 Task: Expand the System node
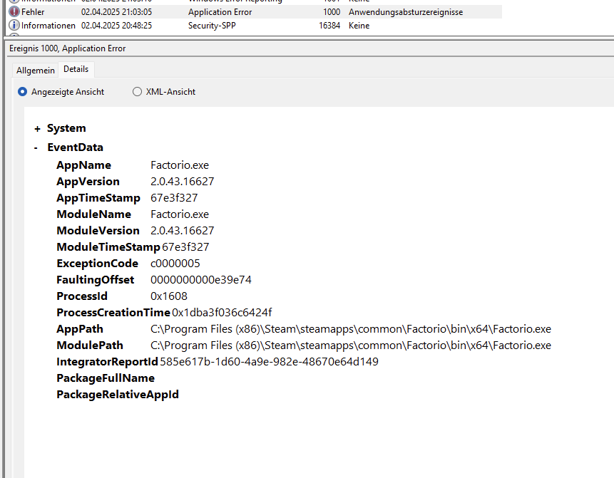(x=37, y=129)
